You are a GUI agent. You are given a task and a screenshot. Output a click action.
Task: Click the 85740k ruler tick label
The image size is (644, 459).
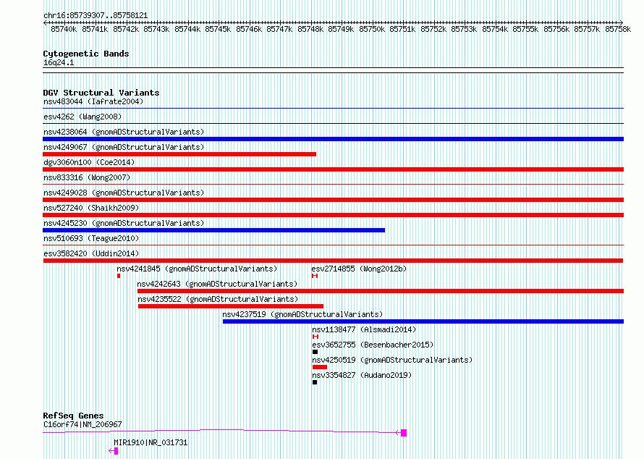click(x=64, y=29)
